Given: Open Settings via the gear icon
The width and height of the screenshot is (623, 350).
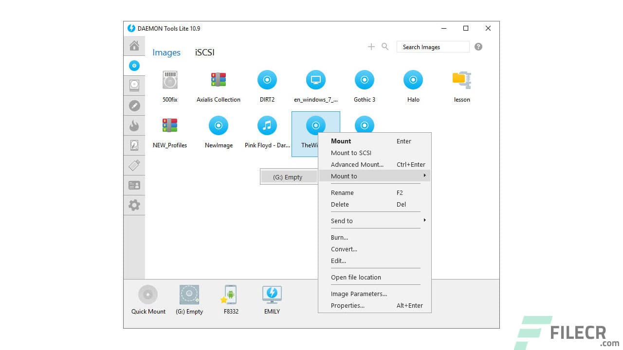Looking at the screenshot, I should 134,205.
